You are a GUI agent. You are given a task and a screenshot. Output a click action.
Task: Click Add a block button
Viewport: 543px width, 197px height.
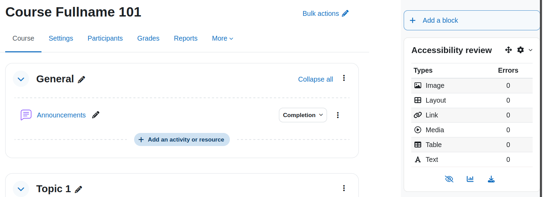[472, 20]
